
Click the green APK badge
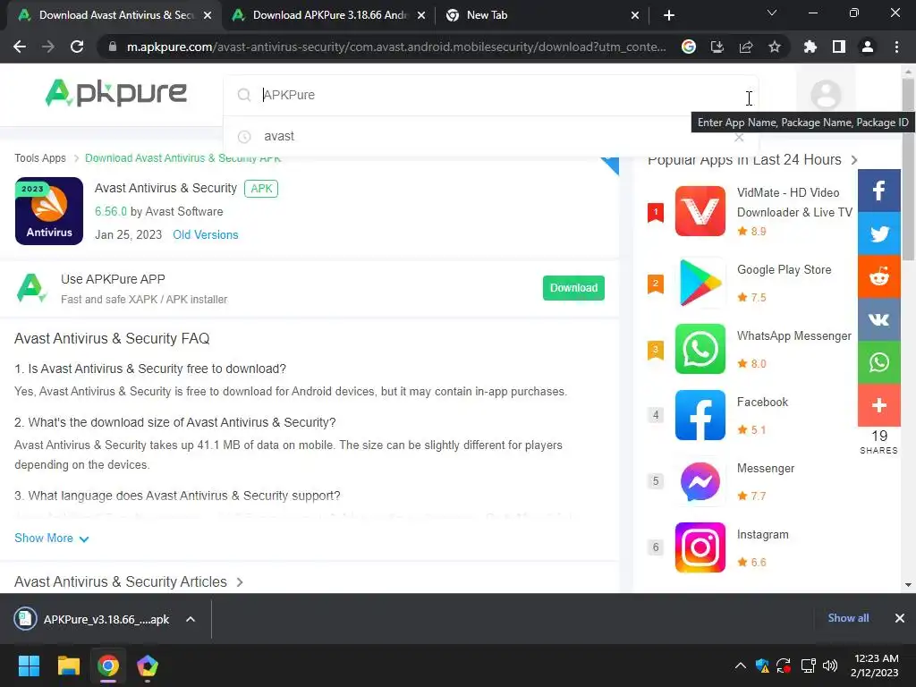click(x=261, y=189)
